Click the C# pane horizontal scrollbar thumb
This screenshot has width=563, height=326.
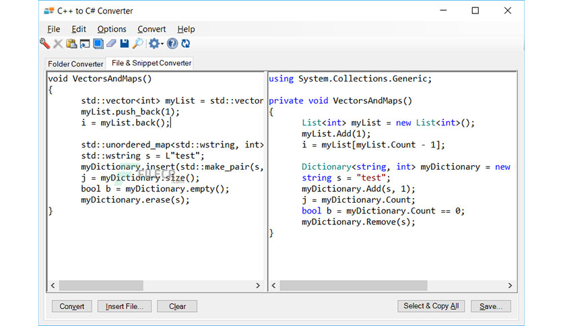tap(354, 286)
